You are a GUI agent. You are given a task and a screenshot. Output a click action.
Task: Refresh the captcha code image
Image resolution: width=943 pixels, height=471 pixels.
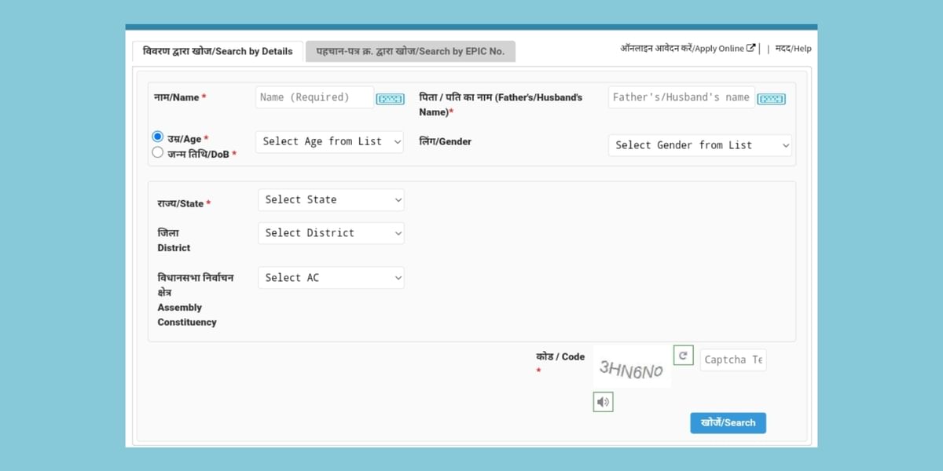click(x=683, y=356)
